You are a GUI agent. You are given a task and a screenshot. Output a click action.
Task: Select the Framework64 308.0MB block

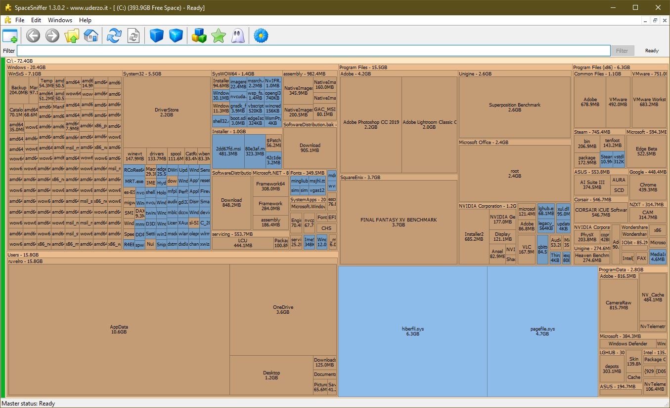[x=270, y=186]
